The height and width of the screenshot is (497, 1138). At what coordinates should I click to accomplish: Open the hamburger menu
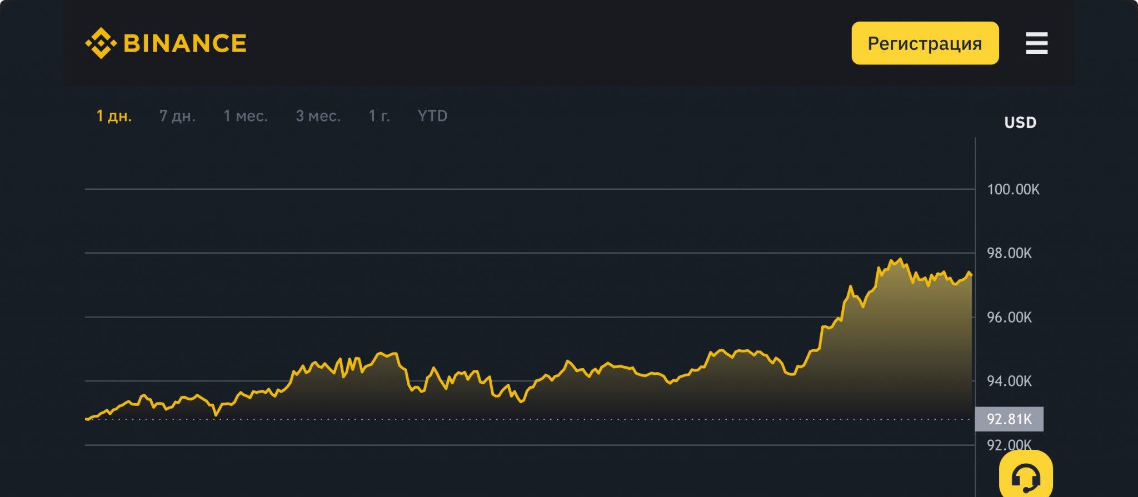pyautogui.click(x=1036, y=43)
